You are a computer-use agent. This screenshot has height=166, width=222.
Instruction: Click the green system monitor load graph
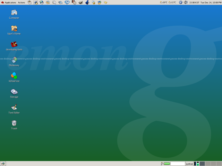[x=198, y=164]
